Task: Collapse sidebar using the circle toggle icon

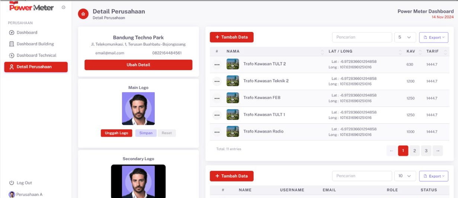Action: [64, 7]
